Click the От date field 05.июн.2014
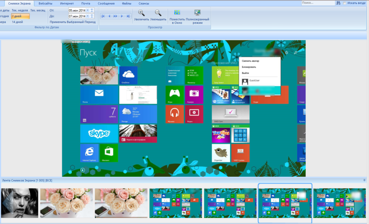Screen dimensions: 369x224 [x=77, y=10]
